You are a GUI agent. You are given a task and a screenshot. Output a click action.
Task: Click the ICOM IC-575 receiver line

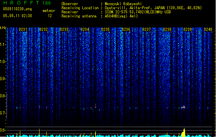click(x=138, y=12)
